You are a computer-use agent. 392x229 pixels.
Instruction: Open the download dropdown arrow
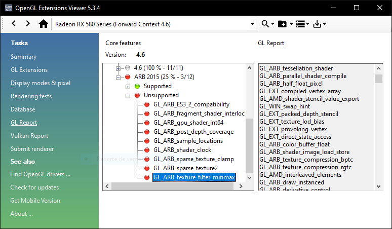324,24
